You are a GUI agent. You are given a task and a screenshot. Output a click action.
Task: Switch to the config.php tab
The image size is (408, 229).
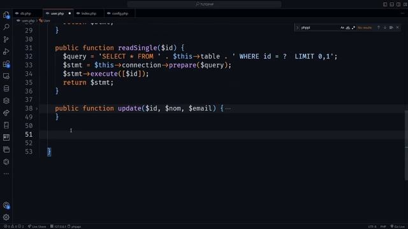[120, 13]
